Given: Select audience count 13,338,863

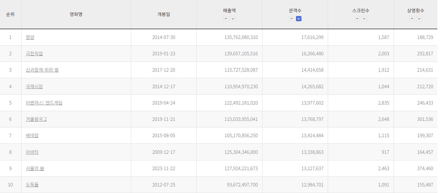Looking at the screenshot, I should 312,152.
